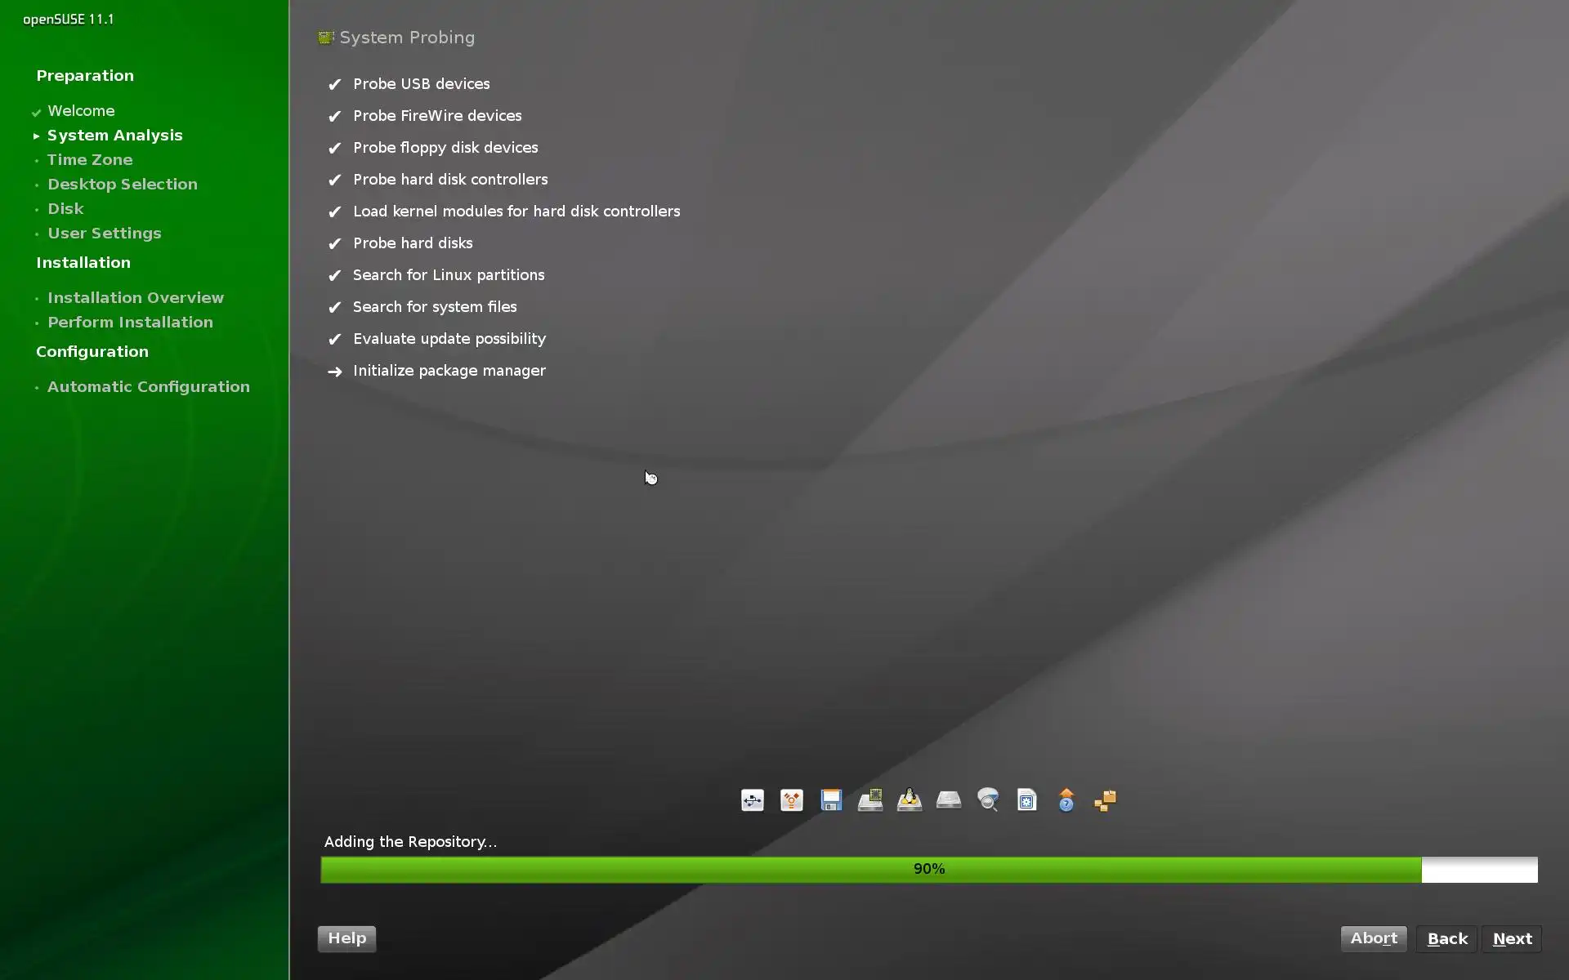This screenshot has height=980, width=1569.
Task: Click the hard disk controller chip icon
Action: 870,800
